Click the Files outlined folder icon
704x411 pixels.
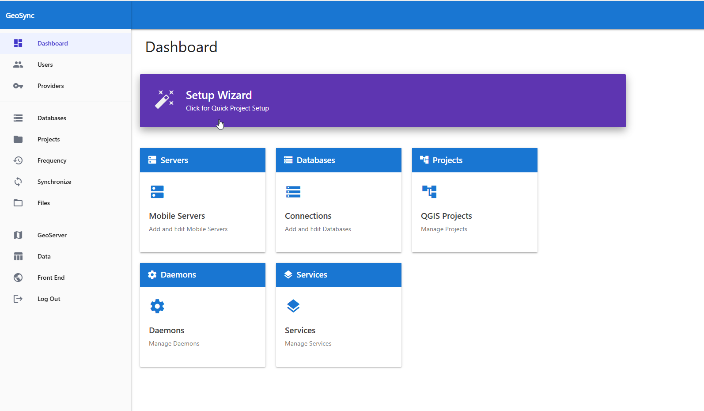coord(18,203)
